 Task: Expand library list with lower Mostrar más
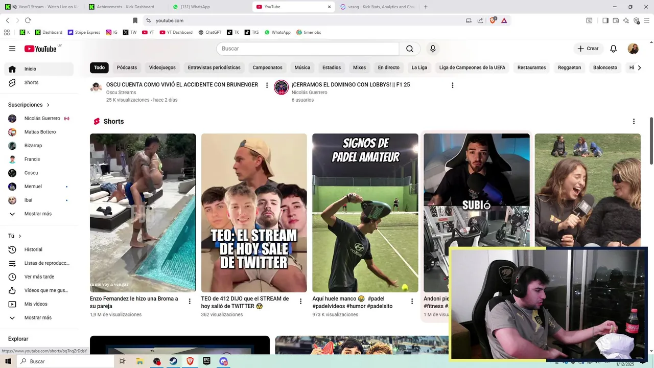(x=38, y=318)
